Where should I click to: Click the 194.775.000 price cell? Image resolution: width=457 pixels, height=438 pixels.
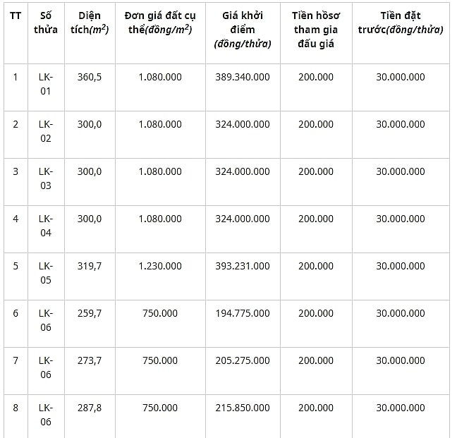coord(243,313)
